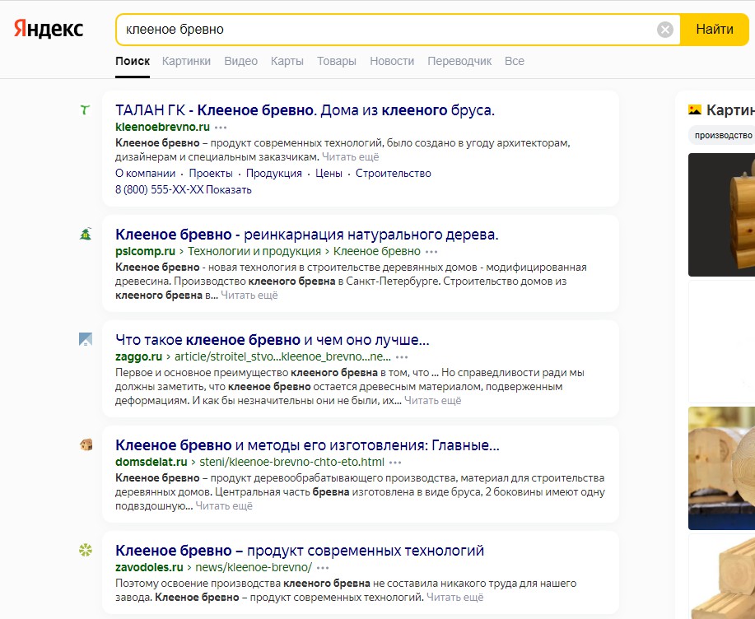The height and width of the screenshot is (619, 755).
Task: Open 'Технологии и продукция' breadcrumb
Action: click(254, 251)
